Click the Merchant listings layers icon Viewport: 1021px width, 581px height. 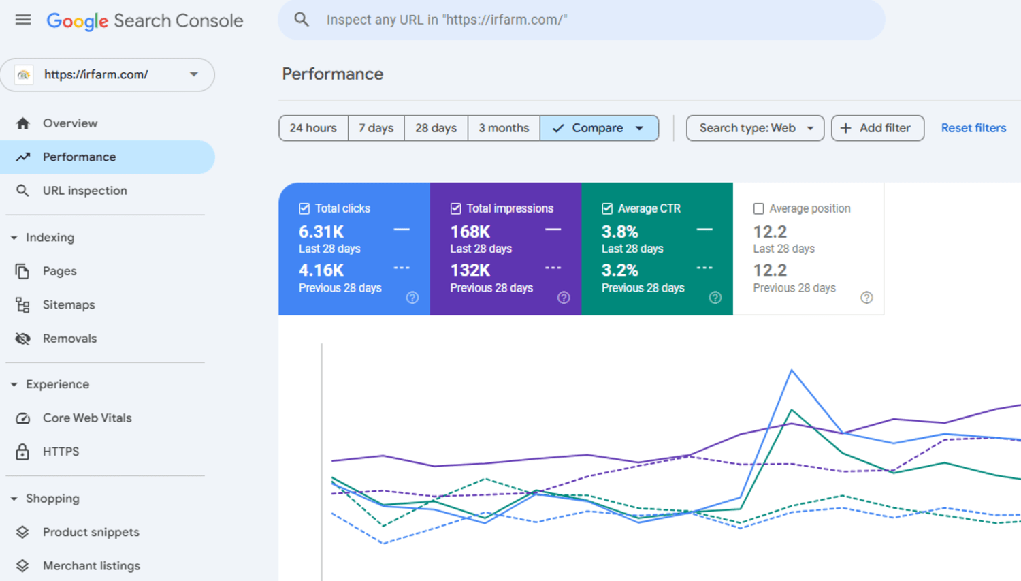pyautogui.click(x=22, y=566)
